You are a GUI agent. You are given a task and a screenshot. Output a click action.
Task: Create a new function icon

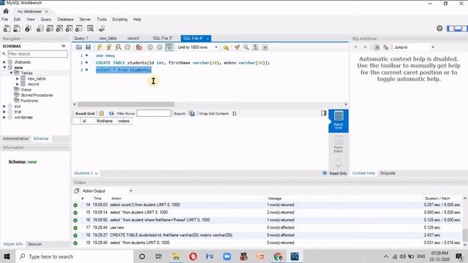click(x=79, y=28)
